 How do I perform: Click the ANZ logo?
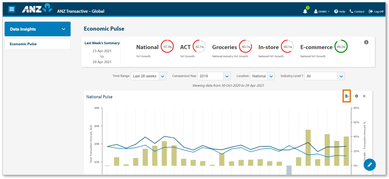37,9
